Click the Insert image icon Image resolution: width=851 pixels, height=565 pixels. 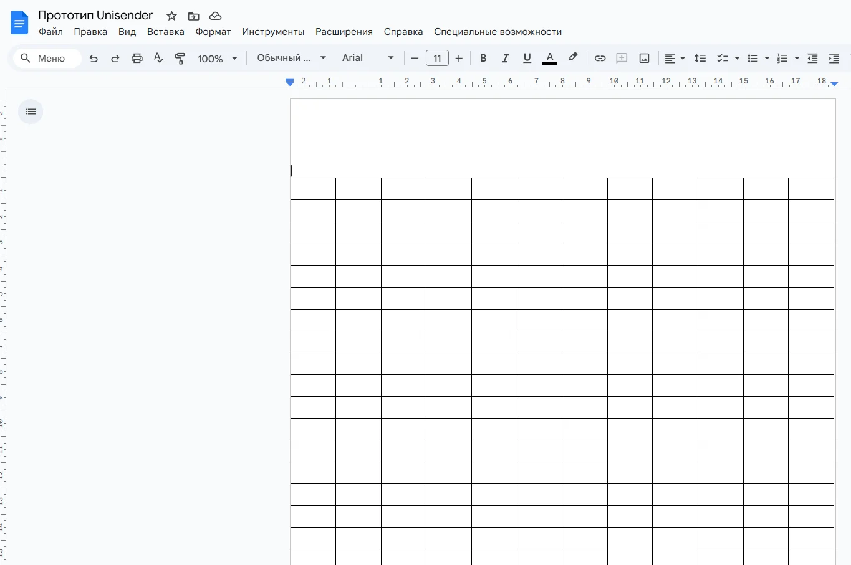click(644, 58)
